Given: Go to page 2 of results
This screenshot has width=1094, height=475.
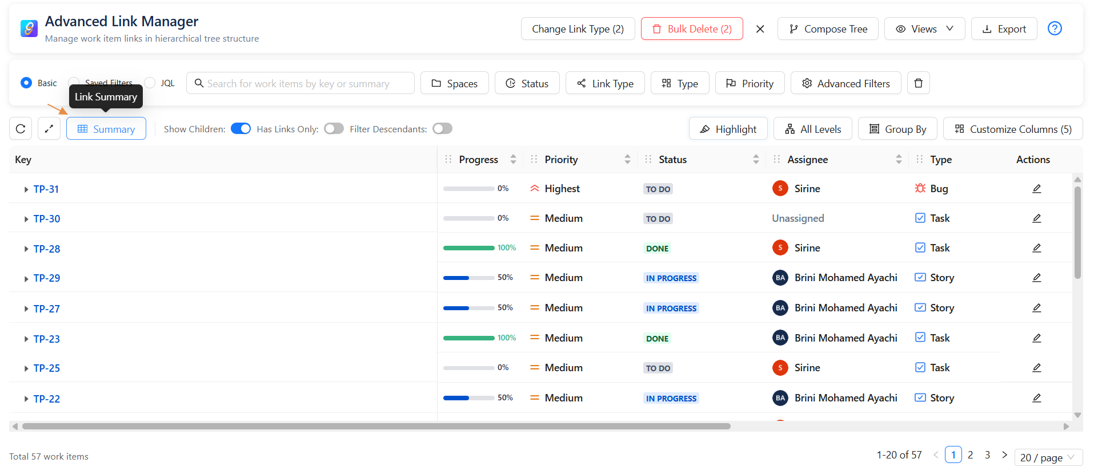Looking at the screenshot, I should (970, 455).
